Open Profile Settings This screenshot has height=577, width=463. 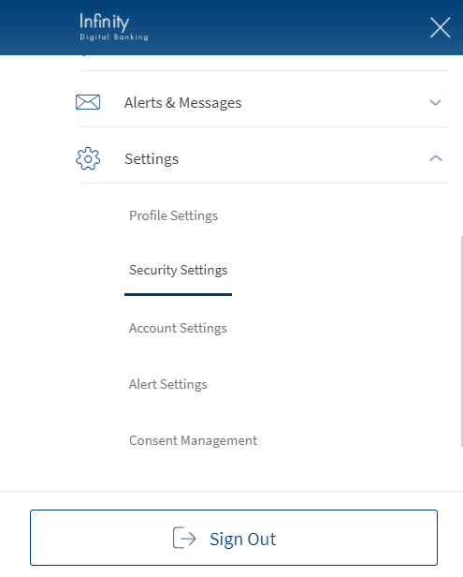(173, 215)
